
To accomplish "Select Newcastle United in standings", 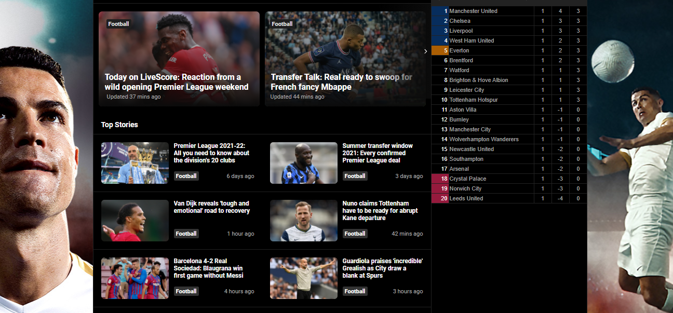I will coord(509,149).
